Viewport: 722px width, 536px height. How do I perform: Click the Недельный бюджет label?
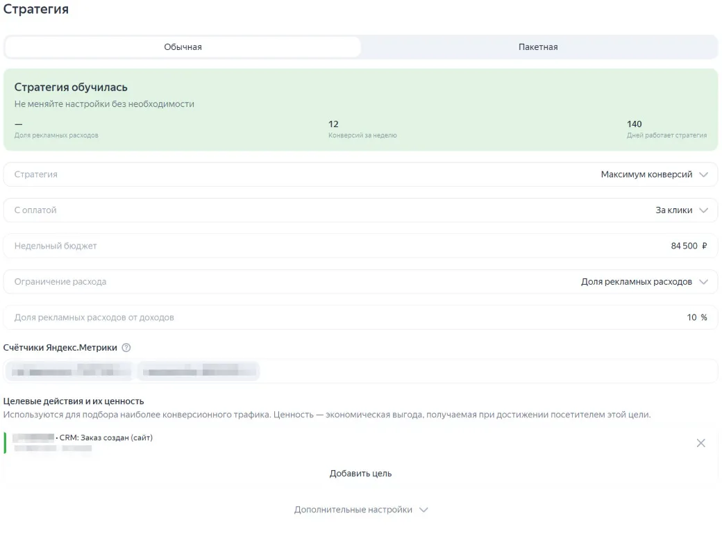point(56,246)
